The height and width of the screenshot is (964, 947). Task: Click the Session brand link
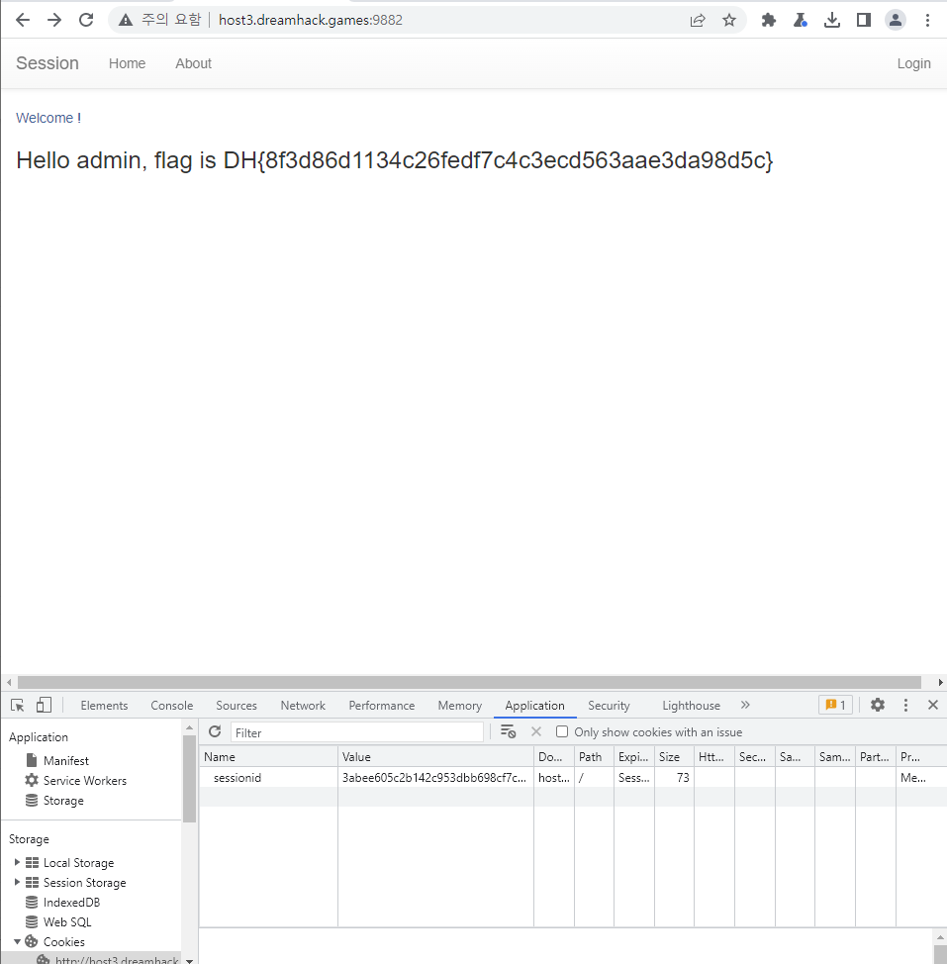click(x=47, y=63)
